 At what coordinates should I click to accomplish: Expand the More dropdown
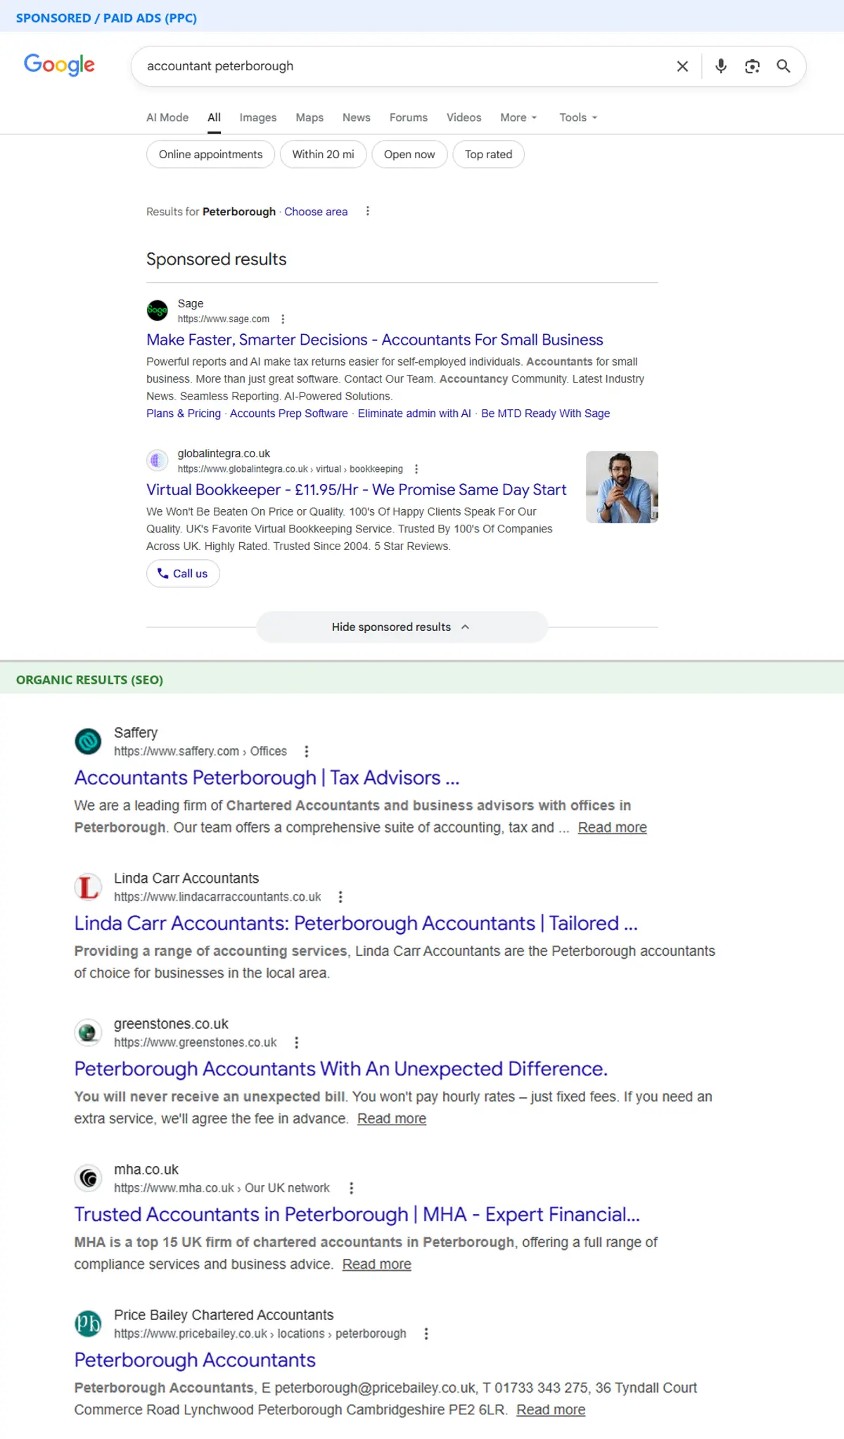pyautogui.click(x=519, y=117)
